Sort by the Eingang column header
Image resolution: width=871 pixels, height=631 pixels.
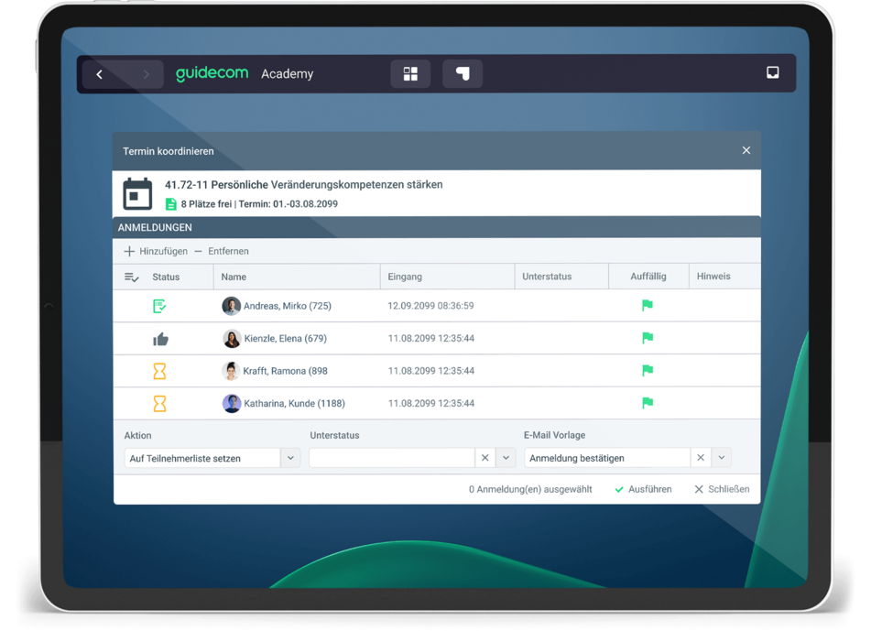pos(405,277)
